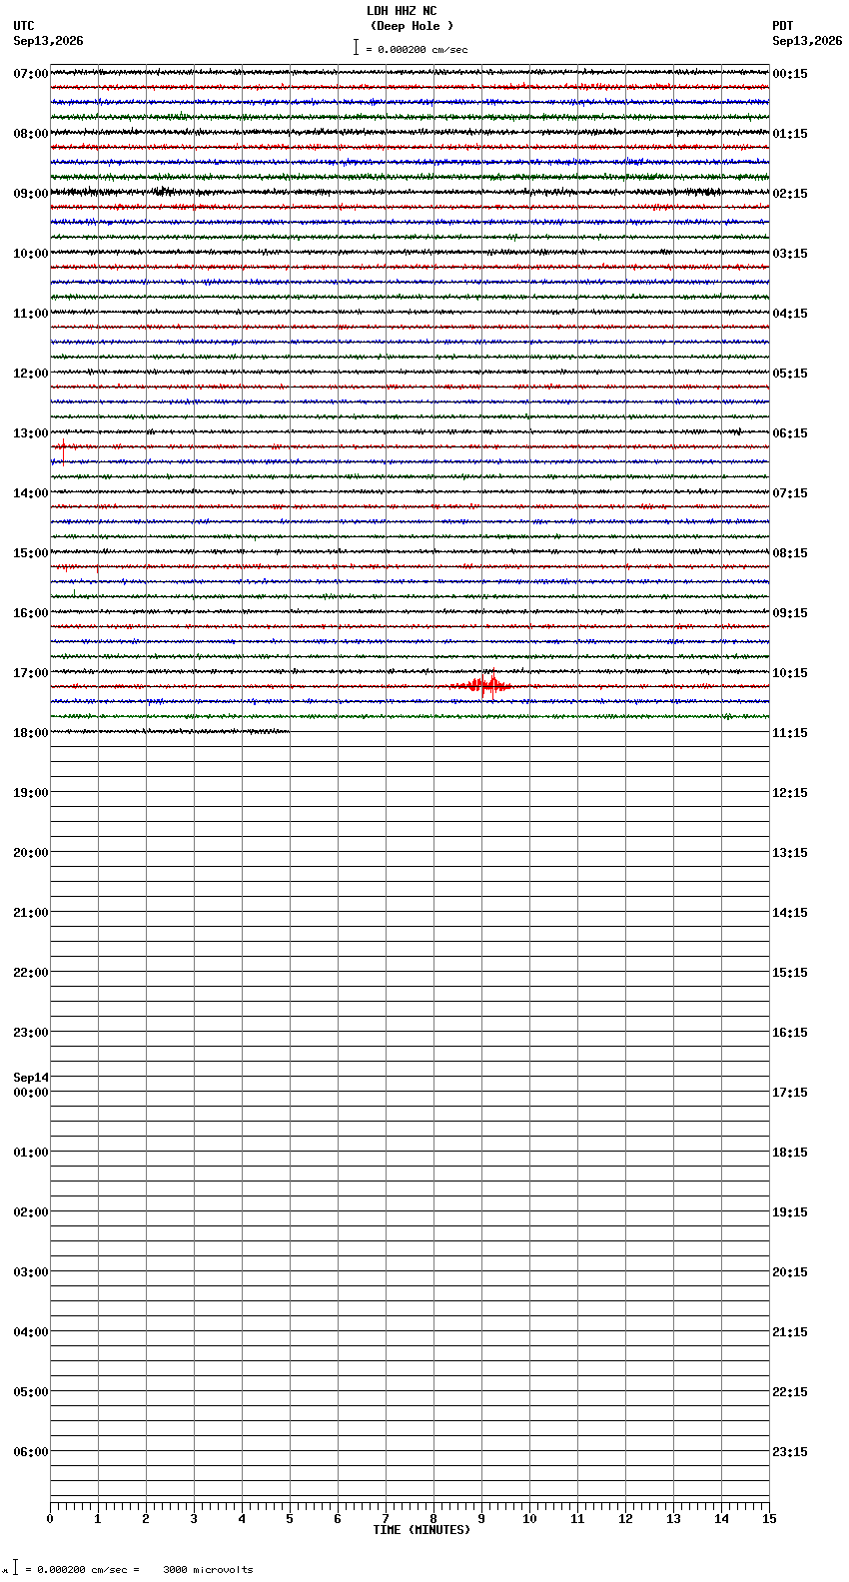Click the 10:15 PDT time label
Screen dimensions: 849x1582
[x=790, y=672]
